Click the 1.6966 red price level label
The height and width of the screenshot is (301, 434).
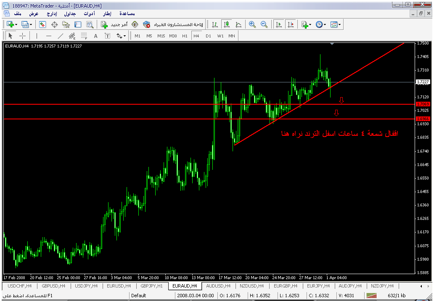point(423,119)
